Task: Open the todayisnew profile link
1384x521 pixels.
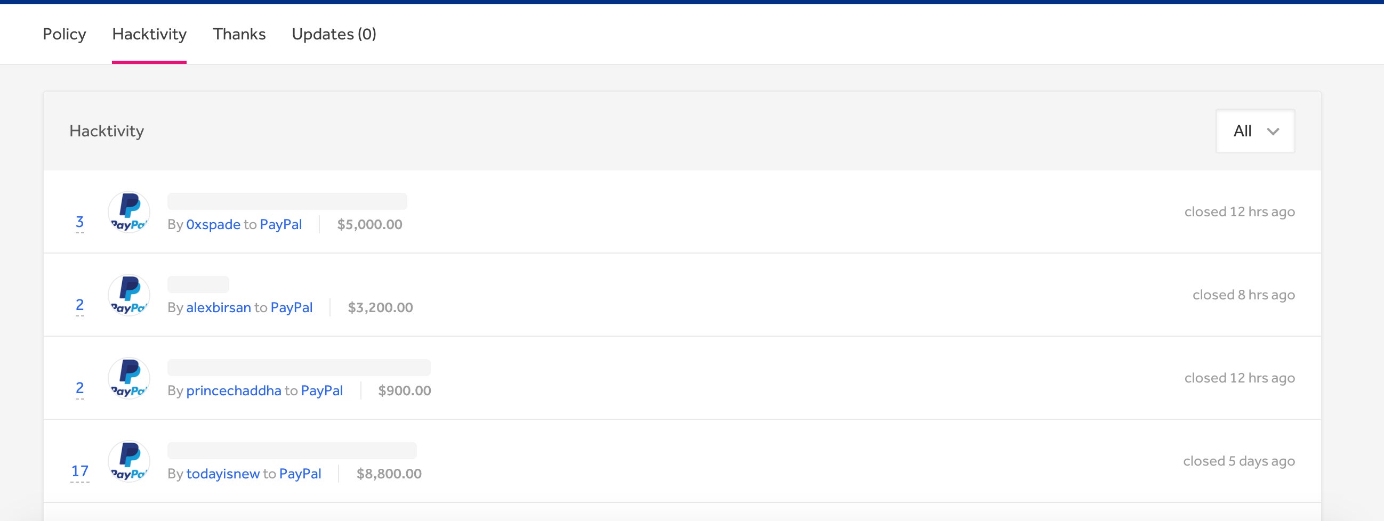Action: (x=223, y=474)
